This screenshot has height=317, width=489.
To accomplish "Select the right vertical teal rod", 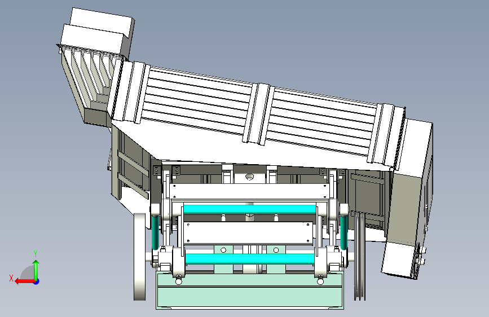I will 344,232.
